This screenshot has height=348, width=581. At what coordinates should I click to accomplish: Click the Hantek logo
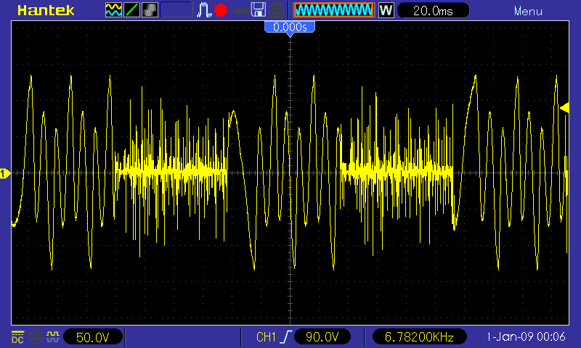coord(46,10)
